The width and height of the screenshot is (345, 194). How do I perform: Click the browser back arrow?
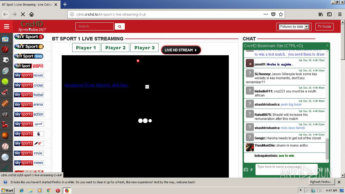5,14
